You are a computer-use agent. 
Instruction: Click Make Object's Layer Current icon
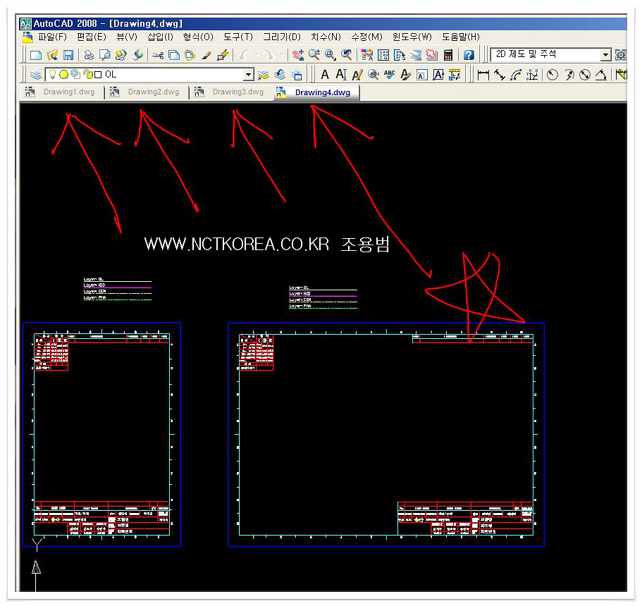(x=264, y=75)
